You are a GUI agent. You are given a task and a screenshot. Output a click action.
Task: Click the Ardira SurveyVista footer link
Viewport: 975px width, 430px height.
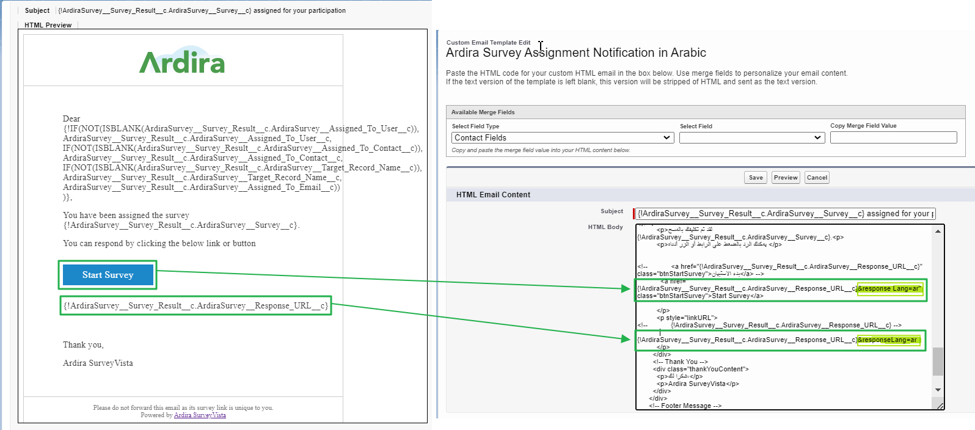point(200,415)
